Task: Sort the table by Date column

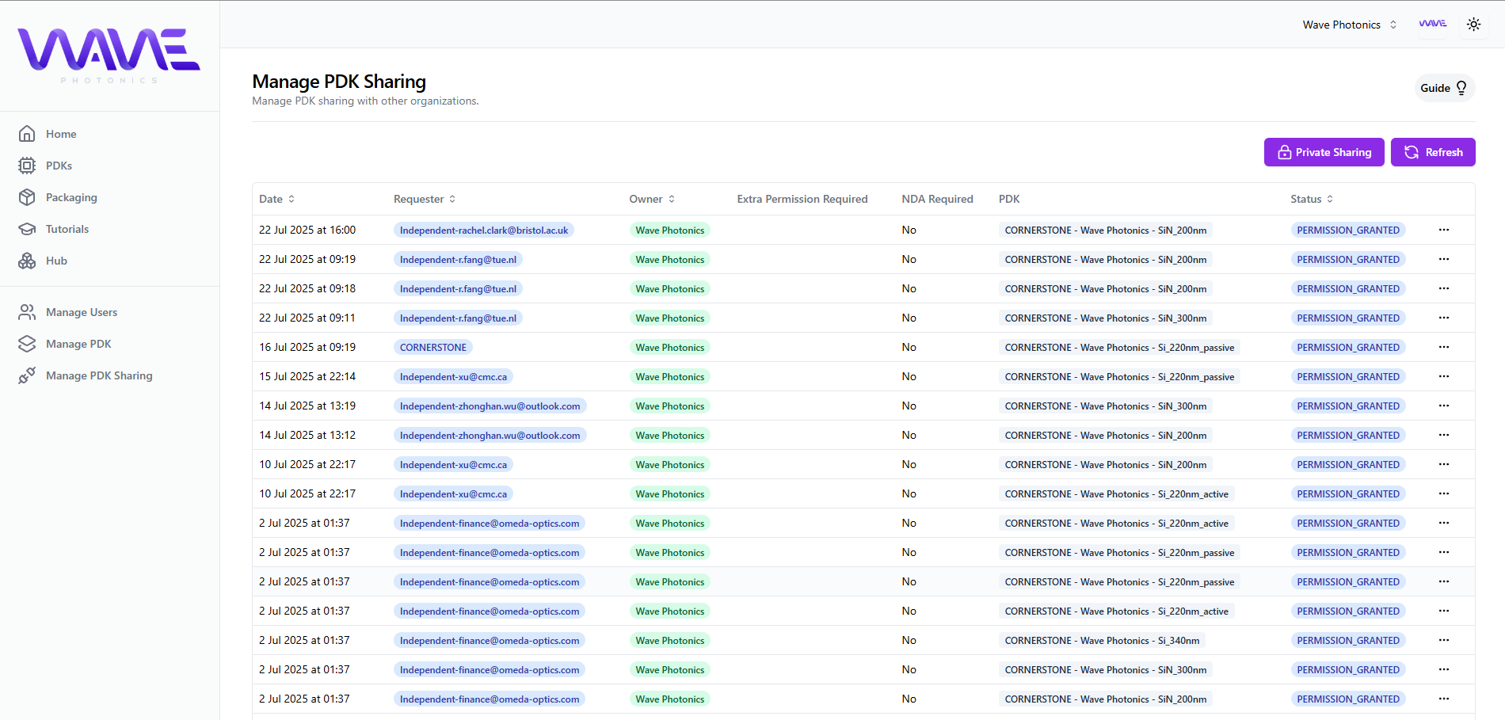Action: tap(277, 199)
